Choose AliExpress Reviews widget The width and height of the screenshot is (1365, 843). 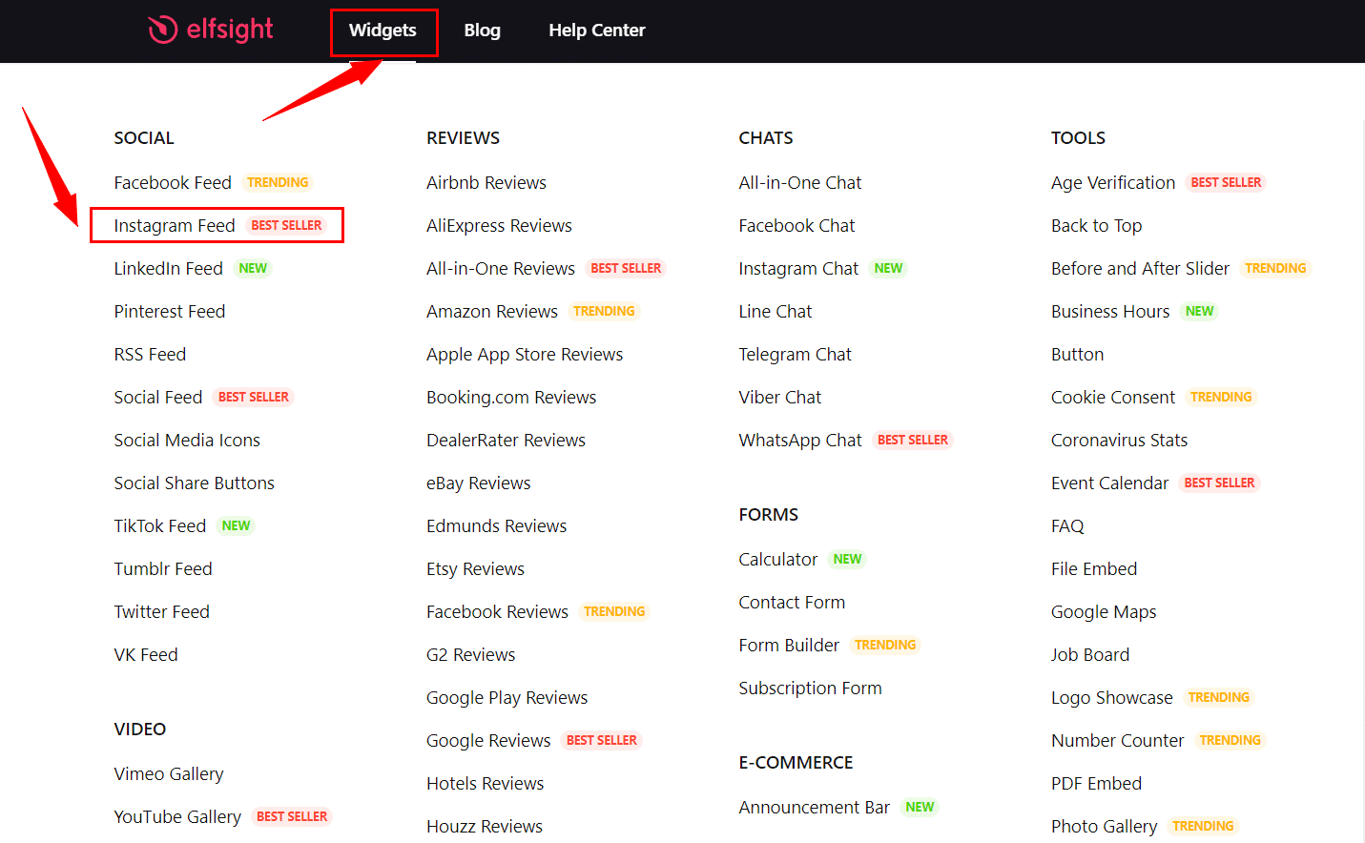pos(499,225)
